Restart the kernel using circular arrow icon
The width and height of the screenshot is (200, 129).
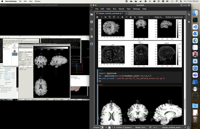click(127, 17)
